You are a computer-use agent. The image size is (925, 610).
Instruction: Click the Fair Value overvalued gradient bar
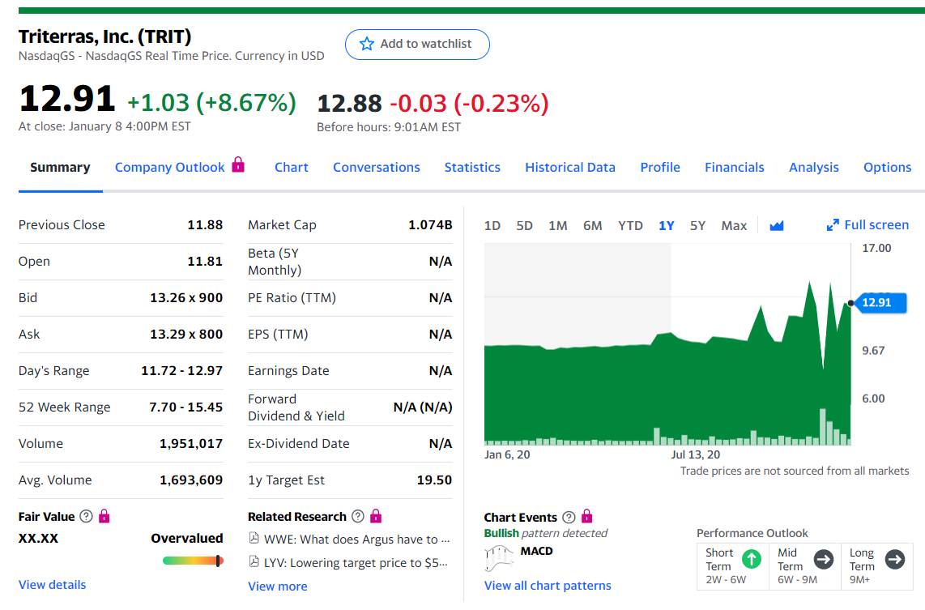tap(193, 561)
